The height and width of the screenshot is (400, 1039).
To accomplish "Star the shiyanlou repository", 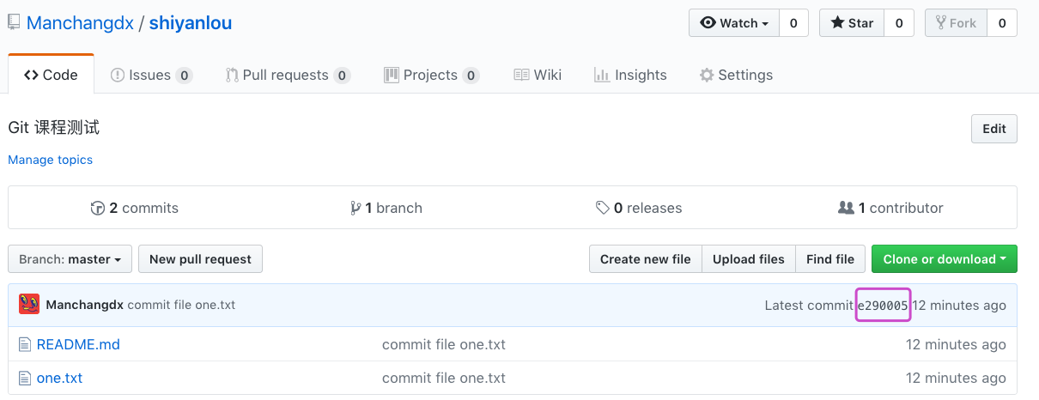I will [852, 23].
